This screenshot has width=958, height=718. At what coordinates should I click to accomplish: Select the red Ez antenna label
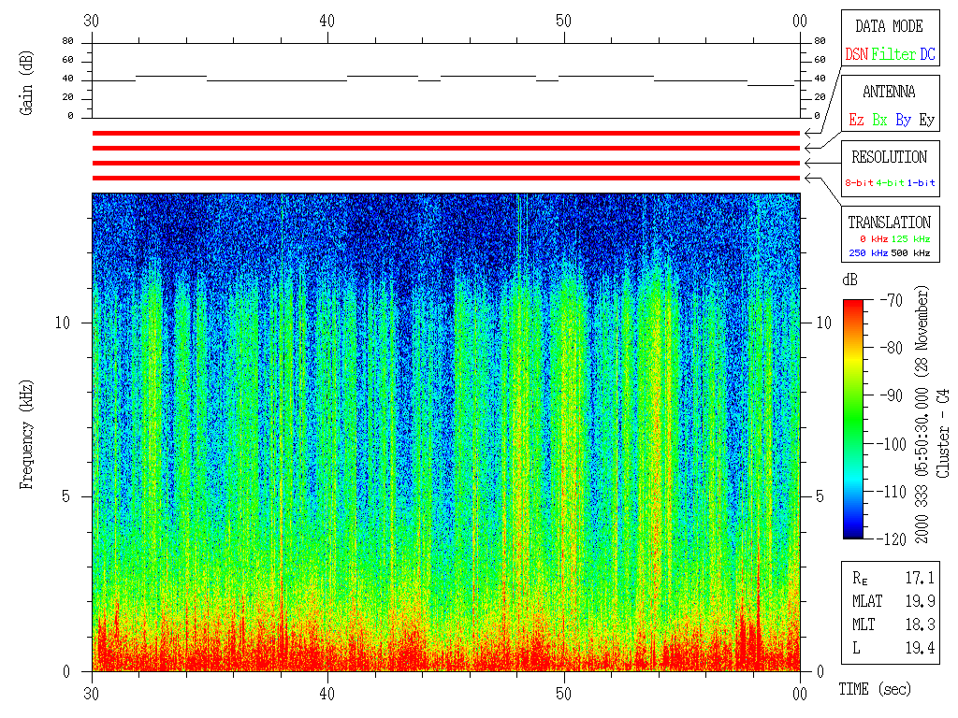tap(856, 121)
